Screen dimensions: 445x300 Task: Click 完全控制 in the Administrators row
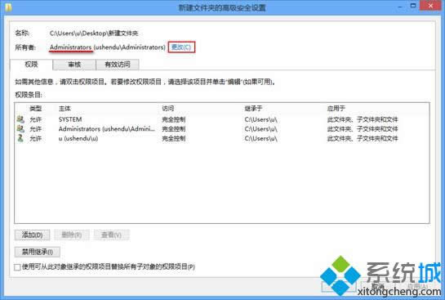(x=174, y=129)
